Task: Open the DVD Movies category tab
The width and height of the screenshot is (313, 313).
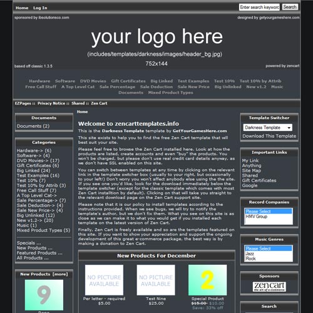Action: (x=93, y=81)
